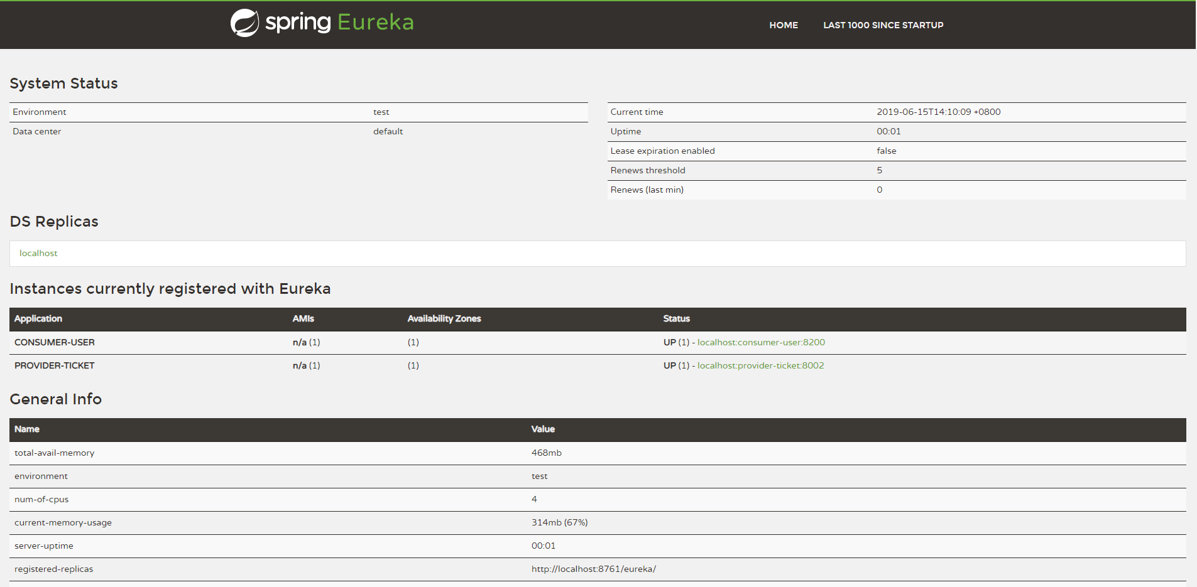
Task: Select the CONSUMER-USER application name
Action: (x=55, y=342)
